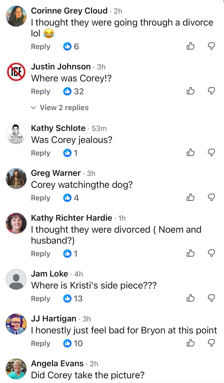The image size is (224, 383).
Task: Open Kathy Schlote's profile name link
Action: 58,128
